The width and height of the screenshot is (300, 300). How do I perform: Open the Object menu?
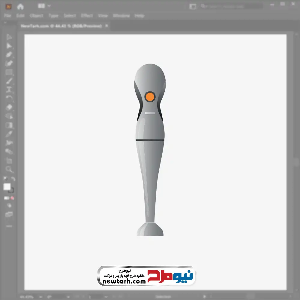point(36,16)
